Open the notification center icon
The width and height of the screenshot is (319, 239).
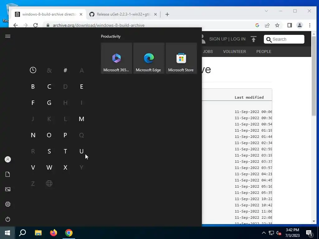[x=309, y=233]
